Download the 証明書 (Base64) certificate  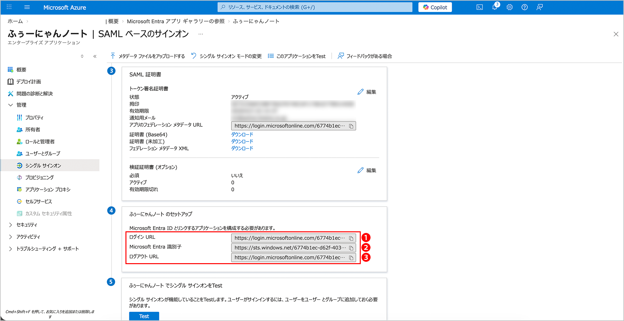(242, 135)
